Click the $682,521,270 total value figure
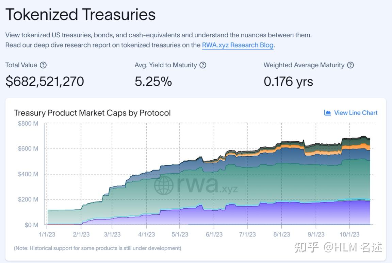 pyautogui.click(x=45, y=82)
